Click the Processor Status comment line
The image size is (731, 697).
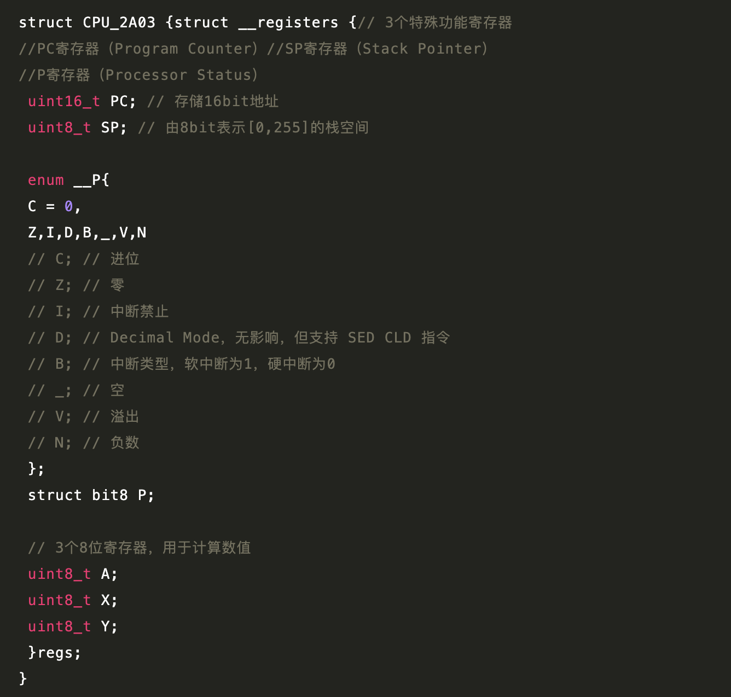[x=139, y=75]
